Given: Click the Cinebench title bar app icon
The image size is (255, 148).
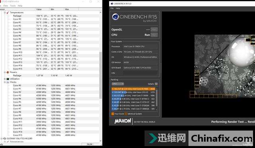Looking at the screenshot, I should pos(112,4).
